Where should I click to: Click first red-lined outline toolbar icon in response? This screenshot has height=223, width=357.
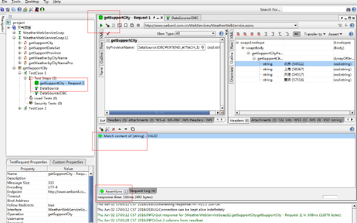(x=238, y=34)
